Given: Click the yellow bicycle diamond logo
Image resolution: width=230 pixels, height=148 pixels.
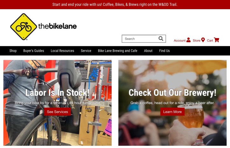Looking at the screenshot, I should (24, 27).
